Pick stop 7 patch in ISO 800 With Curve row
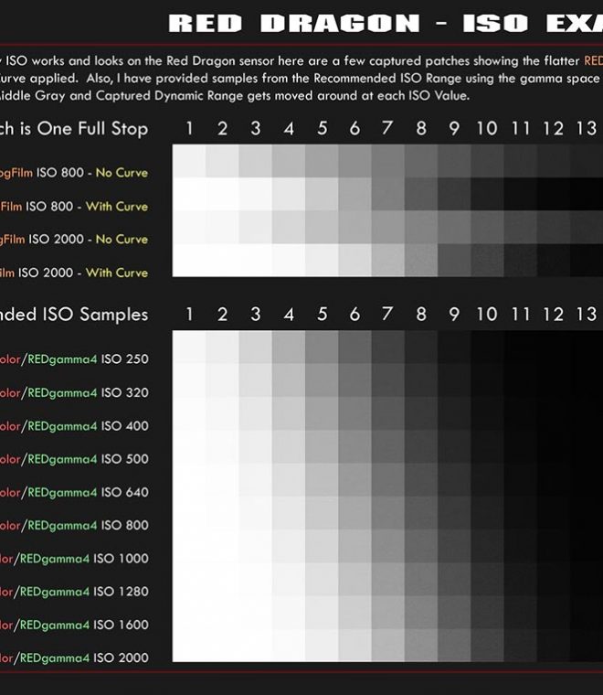The width and height of the screenshot is (603, 695). pos(387,194)
